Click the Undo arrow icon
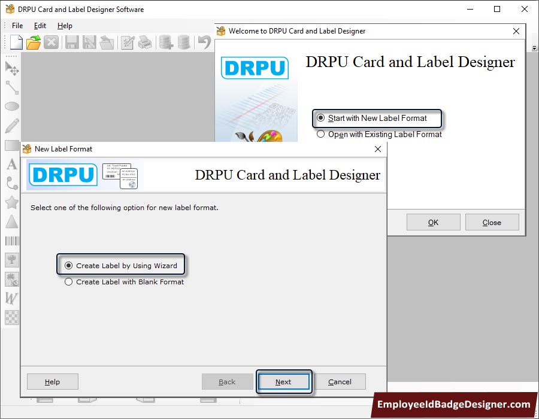Image resolution: width=539 pixels, height=419 pixels. tap(205, 42)
